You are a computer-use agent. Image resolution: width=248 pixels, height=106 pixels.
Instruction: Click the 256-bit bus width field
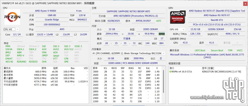[x=238, y=29]
